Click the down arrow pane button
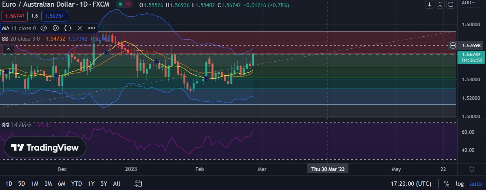The image size is (486, 190). [430, 4]
